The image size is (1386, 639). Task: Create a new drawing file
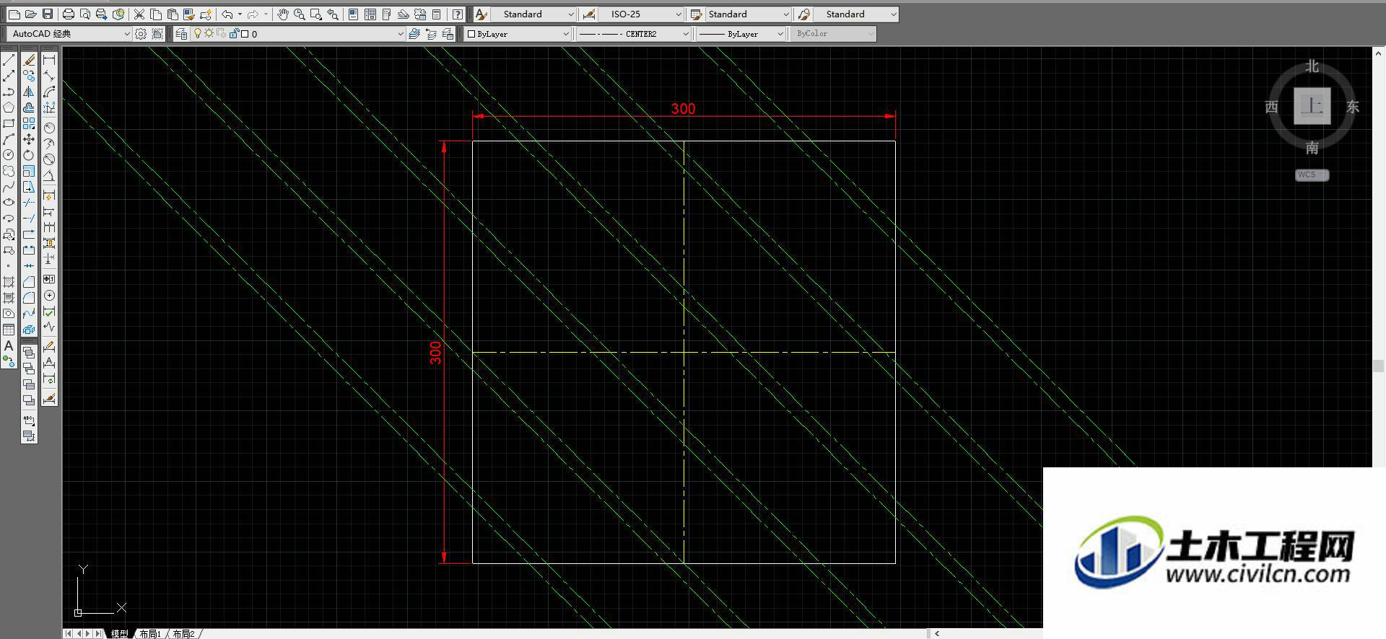tap(14, 14)
